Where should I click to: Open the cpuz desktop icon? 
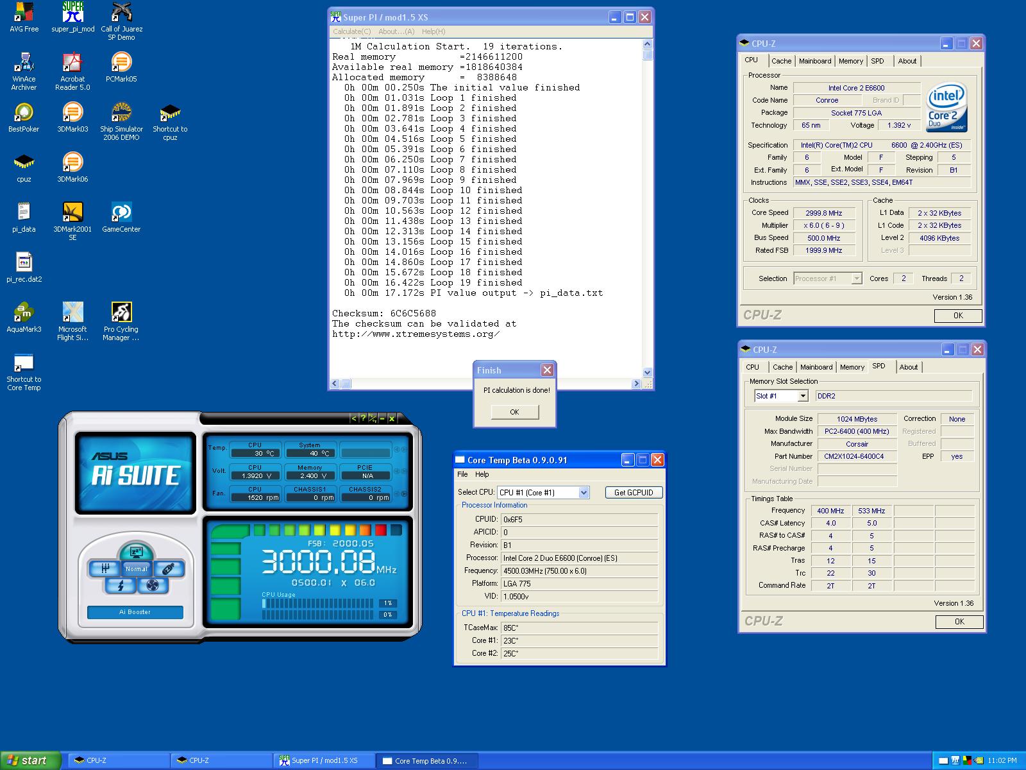tap(24, 167)
